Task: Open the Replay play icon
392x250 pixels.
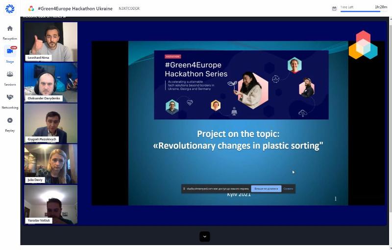Action: point(10,120)
